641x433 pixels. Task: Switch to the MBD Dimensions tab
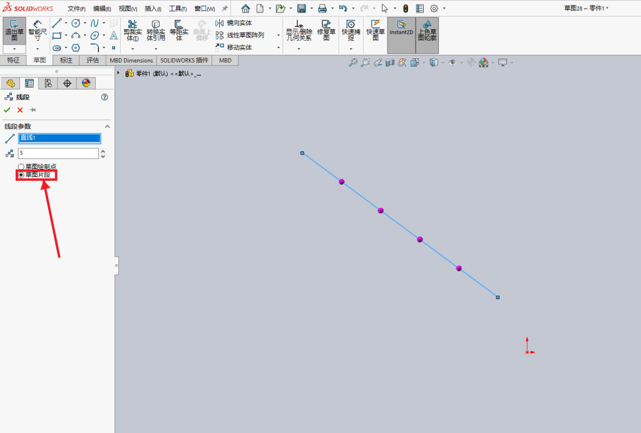[131, 61]
